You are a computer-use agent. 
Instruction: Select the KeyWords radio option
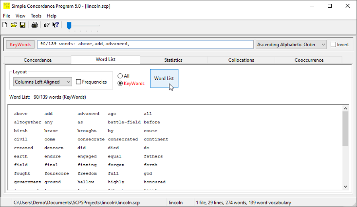120,84
